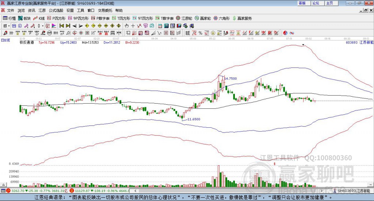Open the 江恩轮 Gann wheel
The width and height of the screenshot is (374, 201).
[184, 18]
